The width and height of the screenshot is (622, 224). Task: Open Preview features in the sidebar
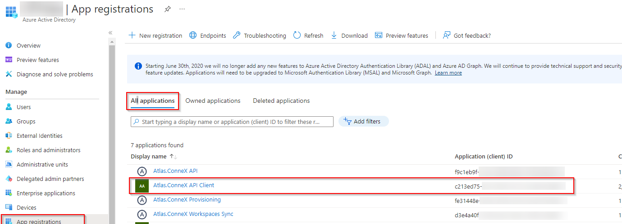pos(38,60)
